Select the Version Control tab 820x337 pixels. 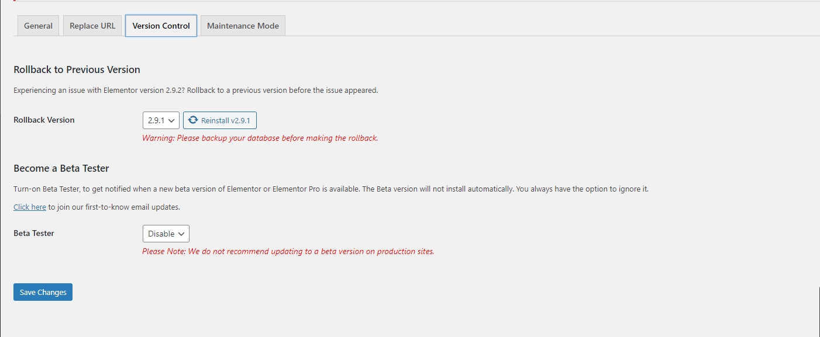pos(161,26)
